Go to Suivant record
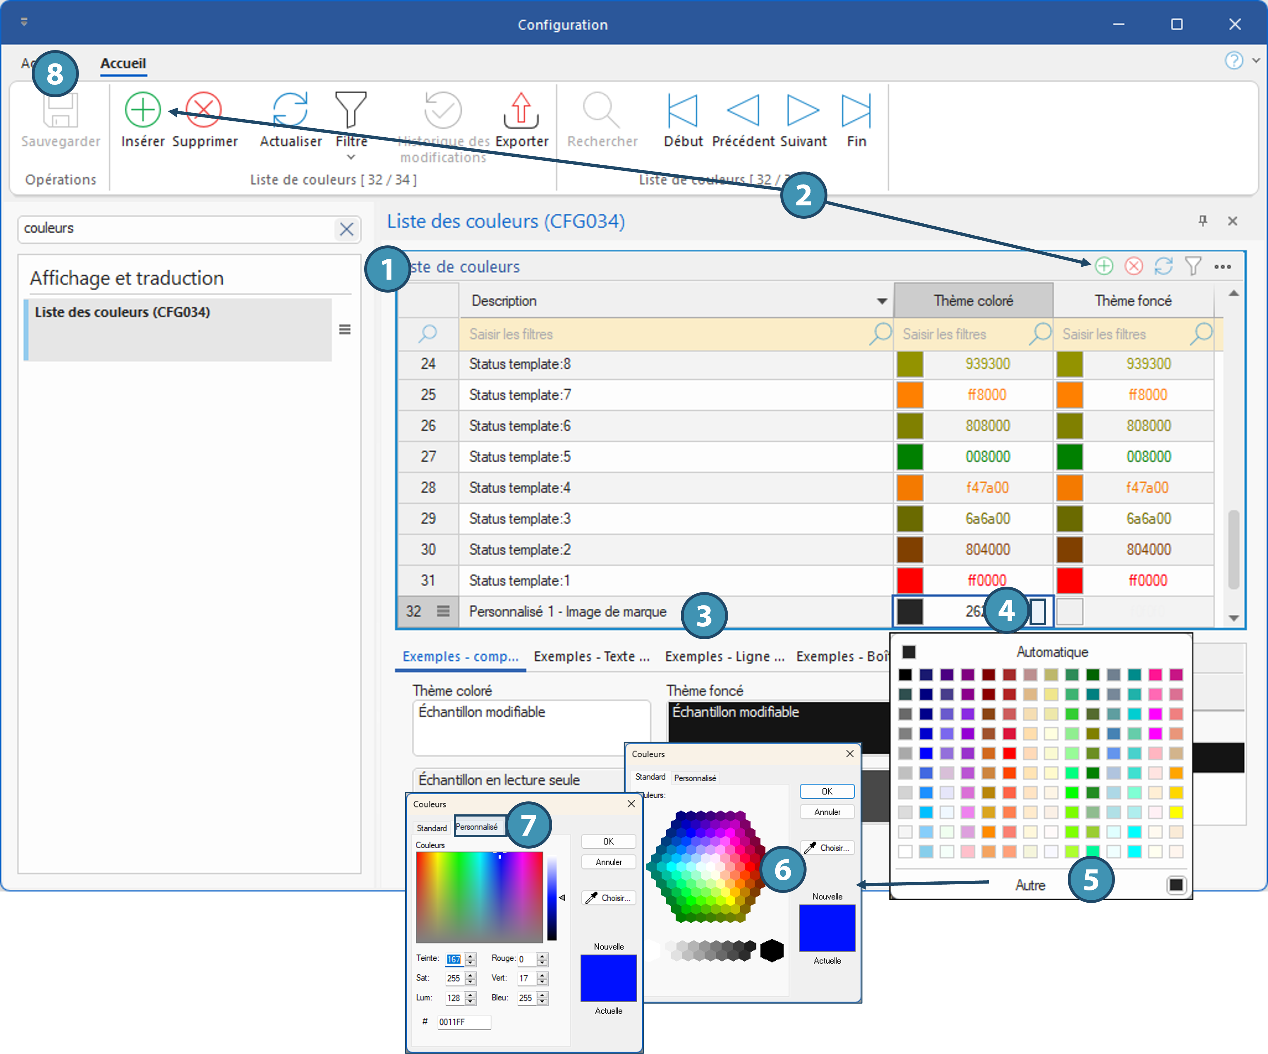The image size is (1268, 1054). [803, 110]
